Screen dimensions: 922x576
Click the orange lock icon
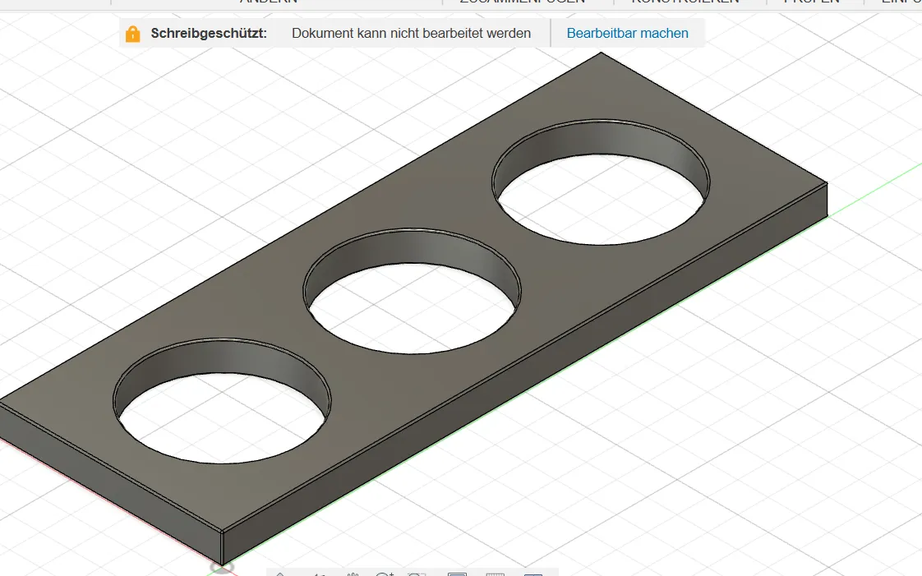(x=132, y=34)
